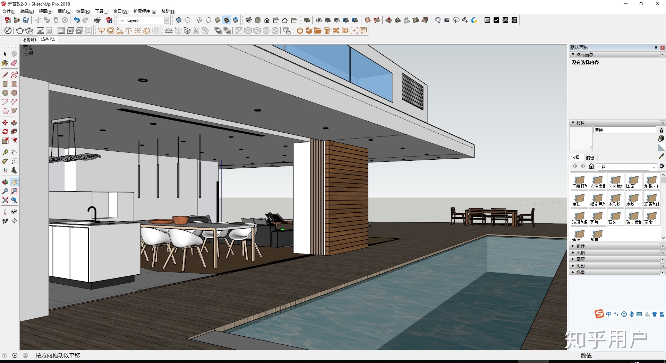
Task: Switch to the 场景号1 scene tab
Action: pyautogui.click(x=29, y=39)
